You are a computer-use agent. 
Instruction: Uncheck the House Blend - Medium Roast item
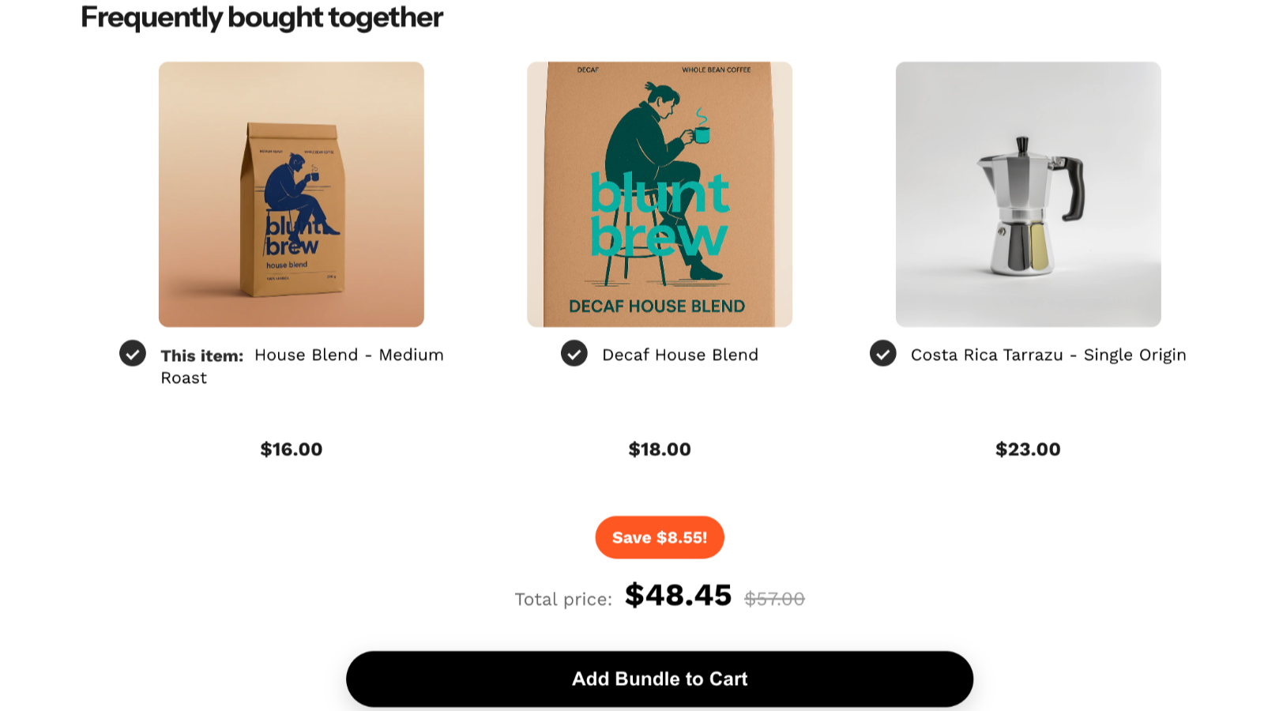133,354
